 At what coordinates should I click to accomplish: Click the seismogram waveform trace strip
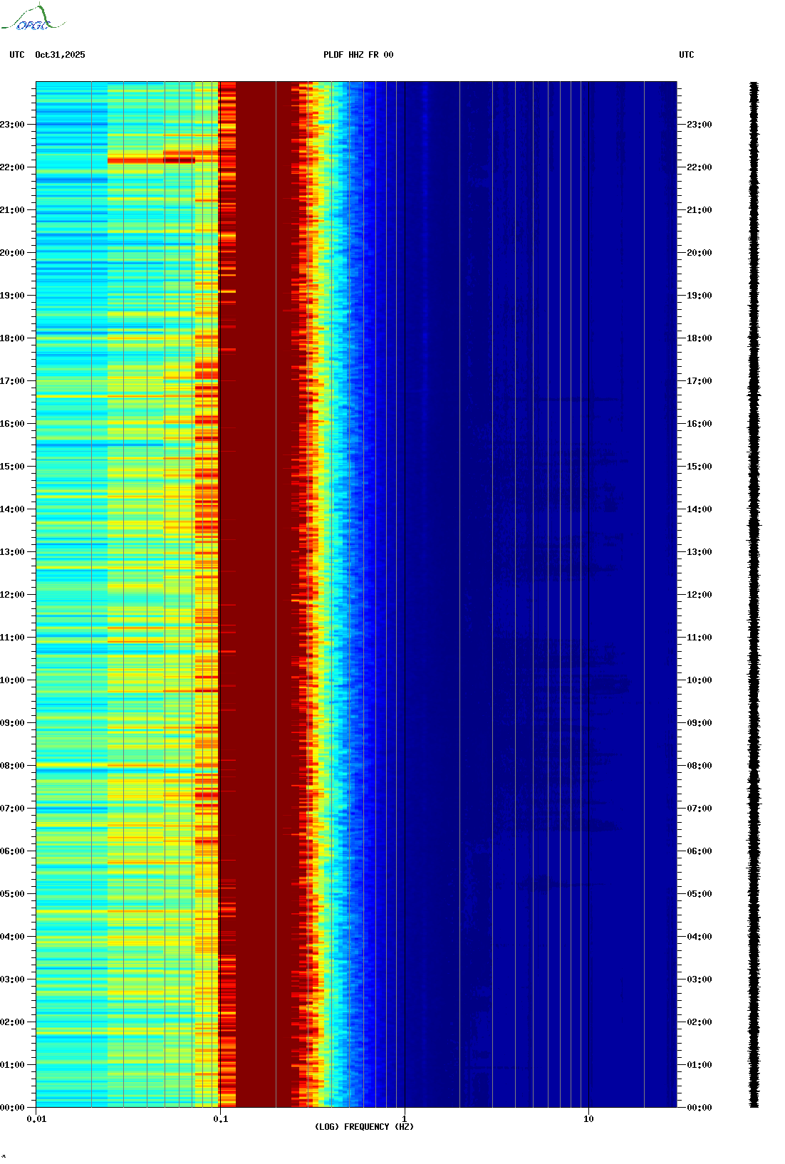click(x=754, y=594)
